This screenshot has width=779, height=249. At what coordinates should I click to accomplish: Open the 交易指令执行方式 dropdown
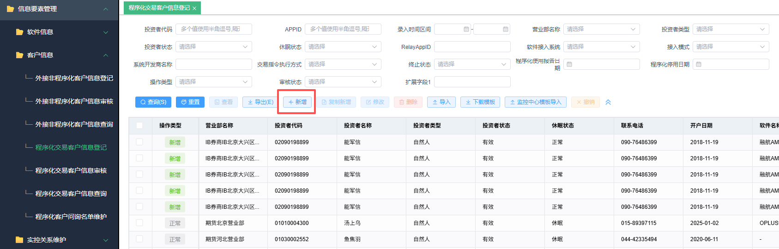[343, 64]
